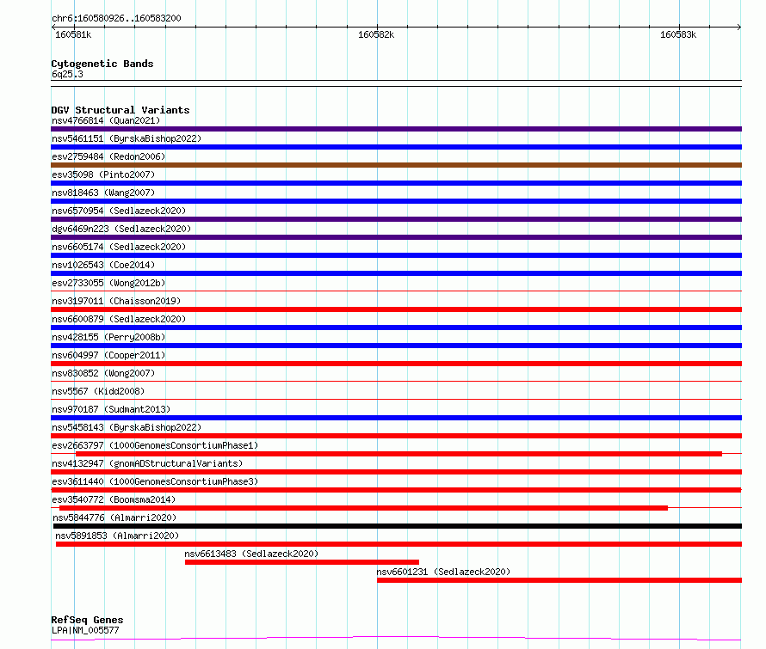Select nsv5461151 (ByrskaBishop2022) label
This screenshot has height=649, width=766.
click(127, 138)
